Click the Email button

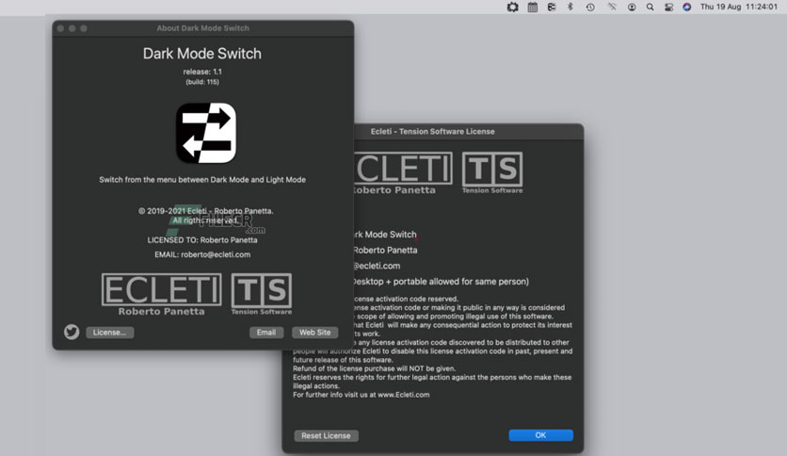[266, 333]
